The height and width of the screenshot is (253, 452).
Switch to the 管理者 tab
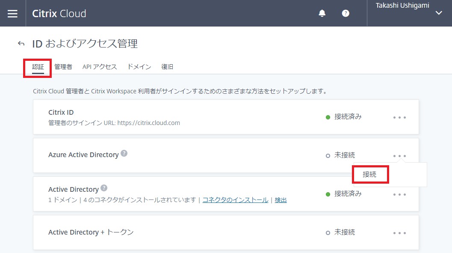pyautogui.click(x=63, y=66)
